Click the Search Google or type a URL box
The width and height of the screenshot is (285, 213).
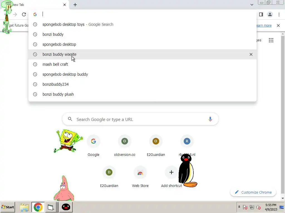140,119
